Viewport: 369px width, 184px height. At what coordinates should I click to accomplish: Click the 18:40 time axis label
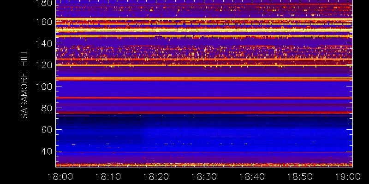[x=252, y=177]
